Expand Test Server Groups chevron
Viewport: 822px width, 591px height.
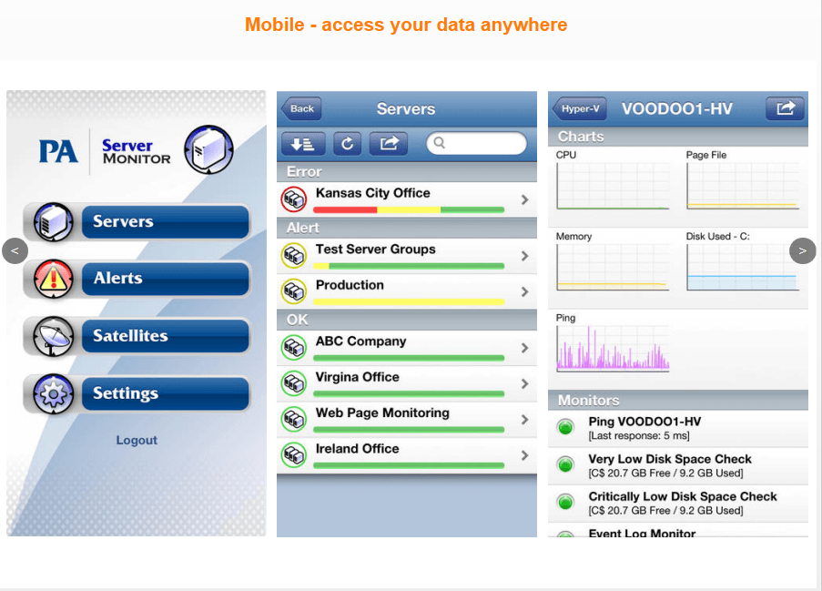click(524, 256)
